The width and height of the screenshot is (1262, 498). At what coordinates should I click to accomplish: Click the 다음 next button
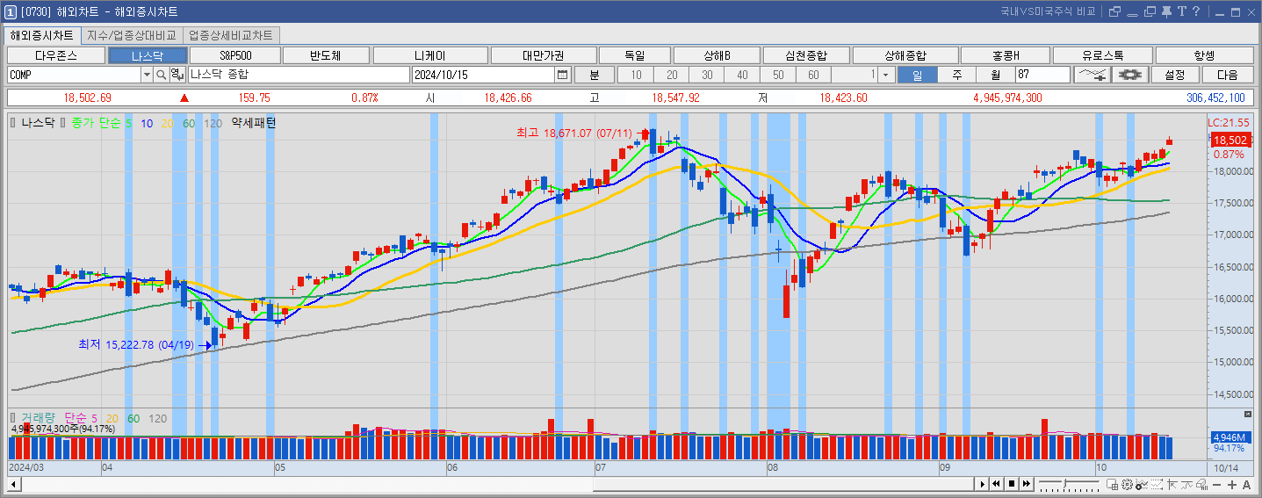[x=1227, y=75]
